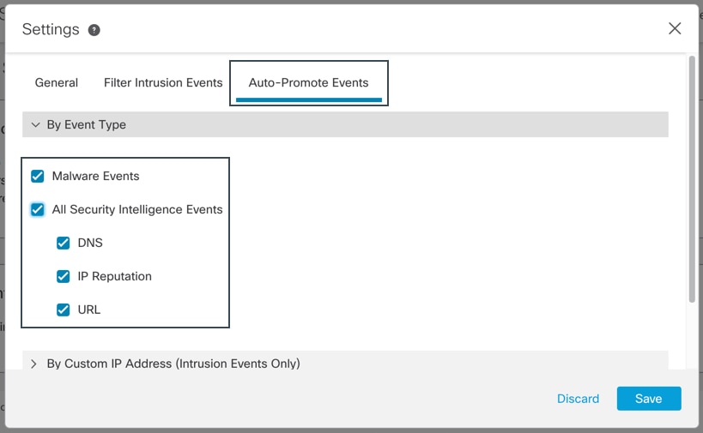Uncheck the URL checkbox
Image resolution: width=703 pixels, height=433 pixels.
64,310
